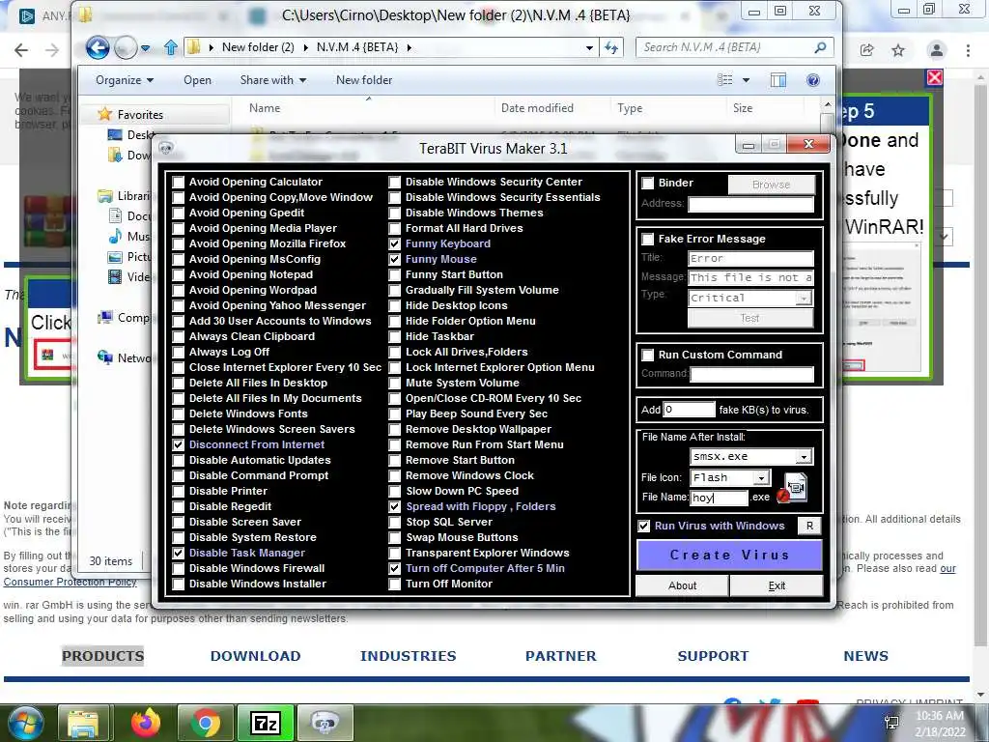
Task: Expand the Organize menu dropdown
Action: (x=125, y=80)
